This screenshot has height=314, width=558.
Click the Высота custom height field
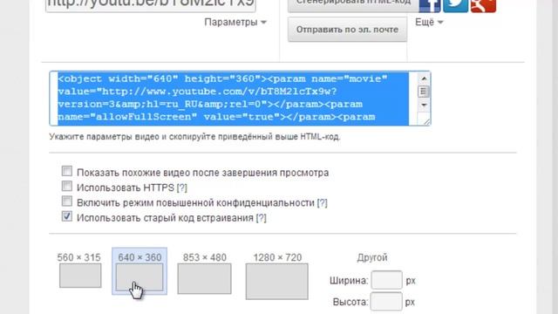(x=386, y=302)
